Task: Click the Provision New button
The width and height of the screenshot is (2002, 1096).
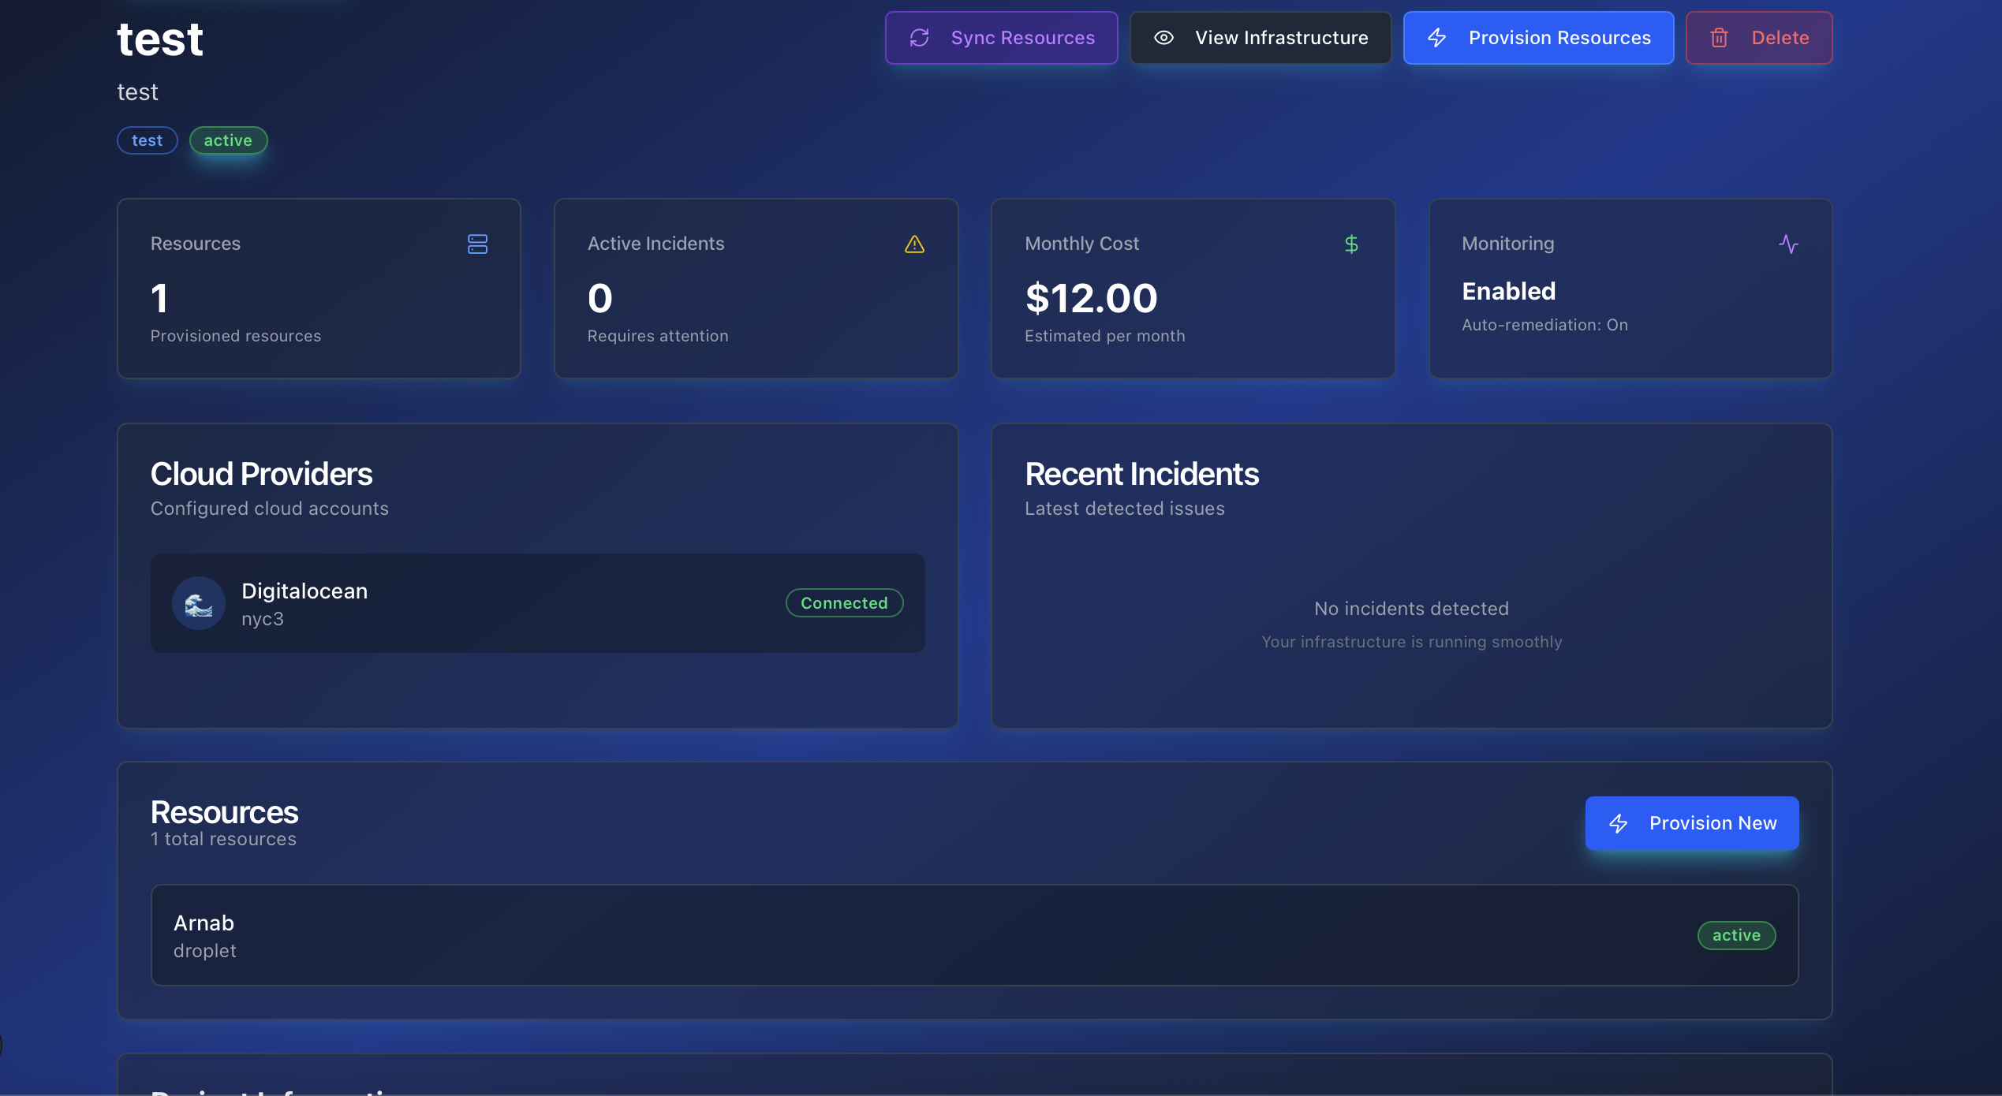Action: point(1691,823)
